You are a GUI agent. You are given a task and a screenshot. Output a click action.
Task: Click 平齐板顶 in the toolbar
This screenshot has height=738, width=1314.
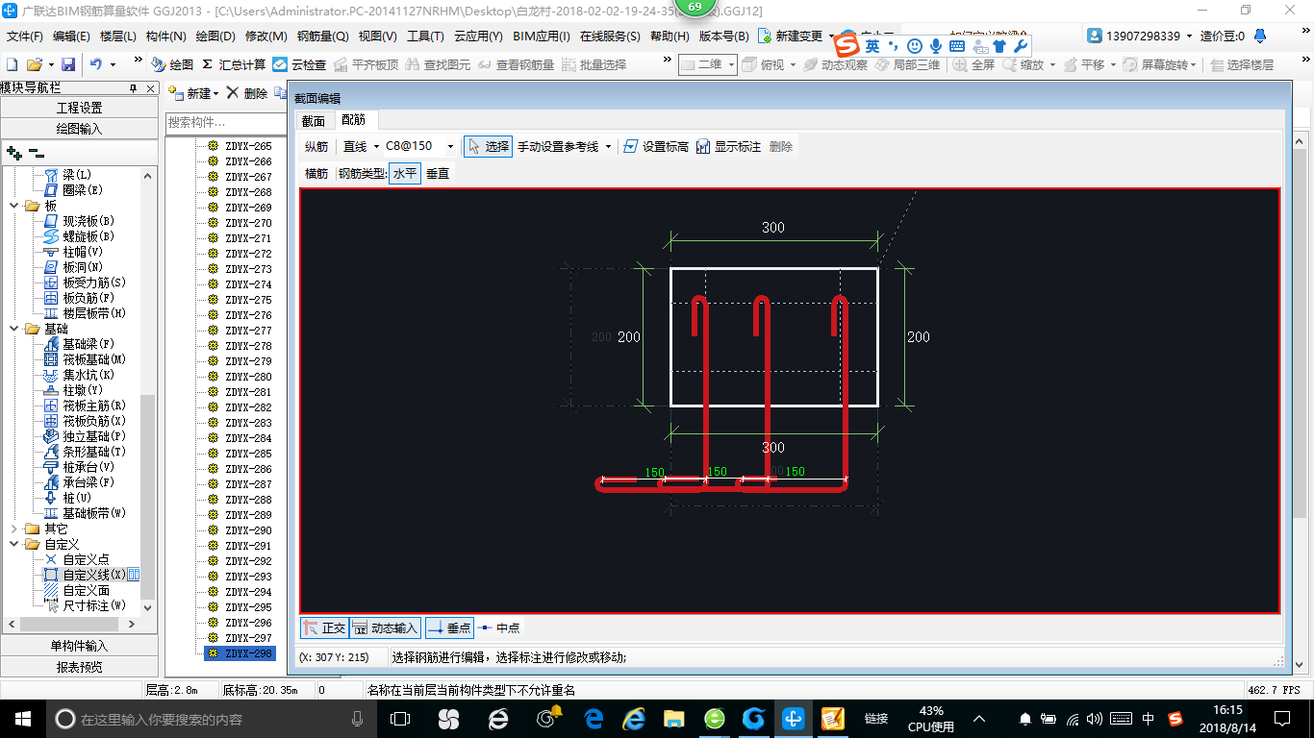point(366,64)
